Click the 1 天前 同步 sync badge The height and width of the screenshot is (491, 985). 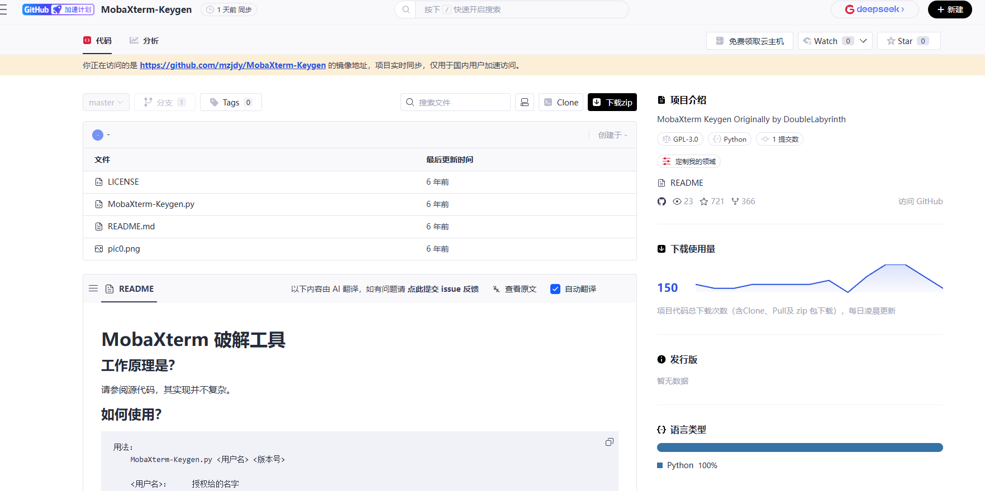(229, 9)
